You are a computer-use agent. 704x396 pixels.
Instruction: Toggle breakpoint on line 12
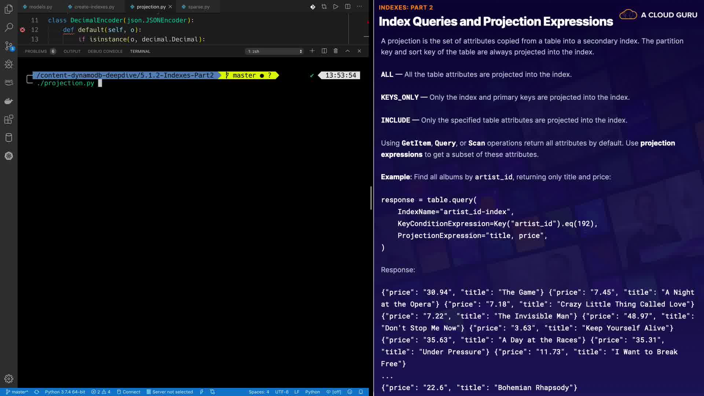[22, 30]
